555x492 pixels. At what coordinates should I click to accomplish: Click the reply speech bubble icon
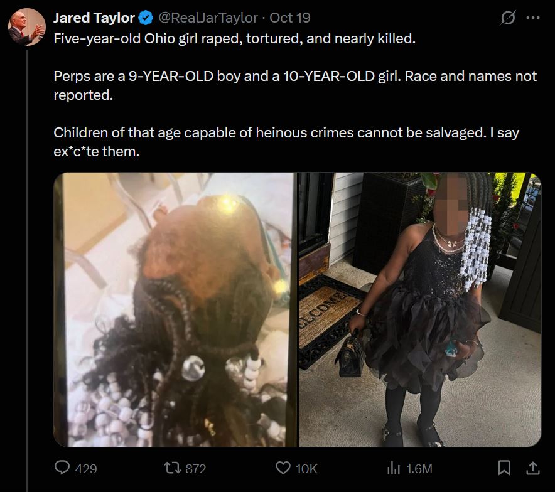(x=62, y=468)
